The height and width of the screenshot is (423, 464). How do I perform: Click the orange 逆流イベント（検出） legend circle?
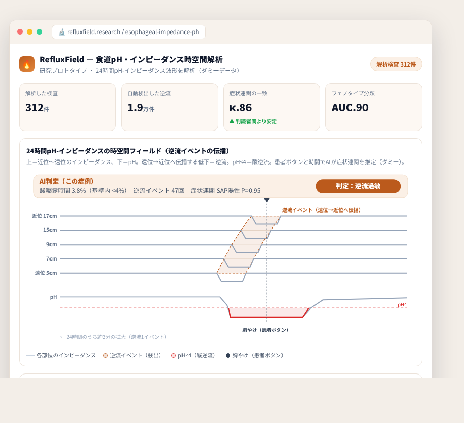[x=105, y=356]
